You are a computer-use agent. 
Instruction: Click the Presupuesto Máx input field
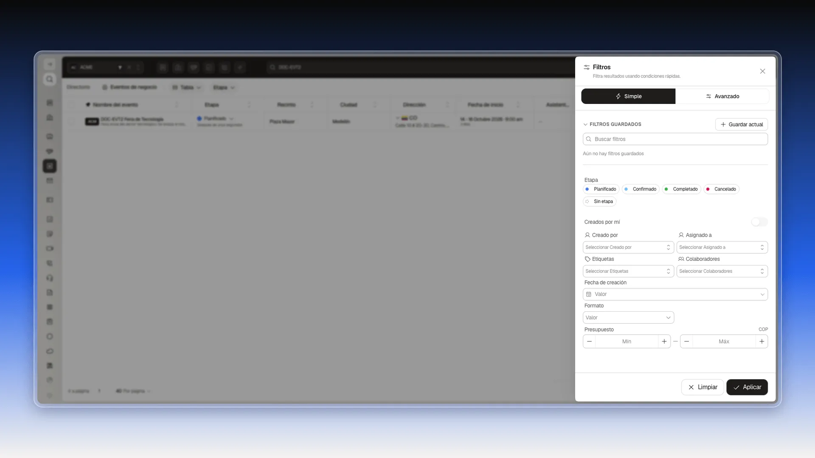[x=724, y=341]
